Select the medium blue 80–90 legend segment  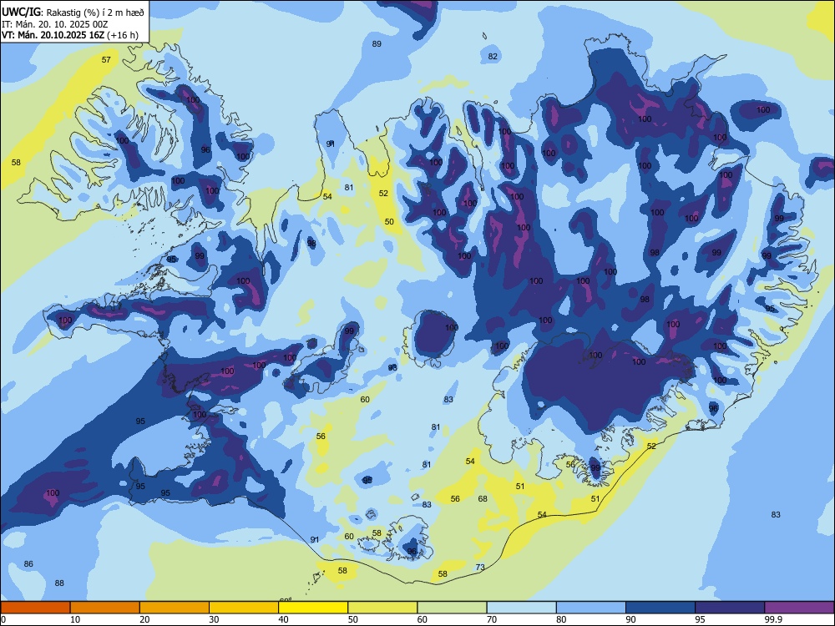coord(591,608)
